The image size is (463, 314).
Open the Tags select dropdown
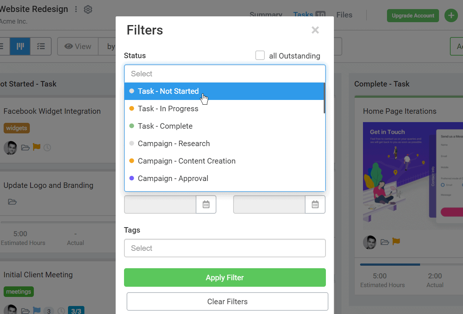click(x=225, y=248)
